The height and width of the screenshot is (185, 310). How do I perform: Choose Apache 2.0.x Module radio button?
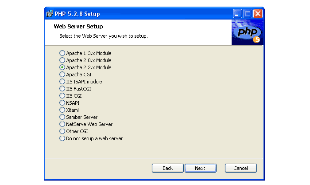[x=62, y=60]
